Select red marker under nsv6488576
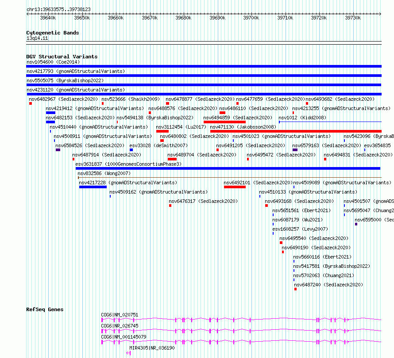Viewport: 394px width, 358px height. [x=150, y=113]
